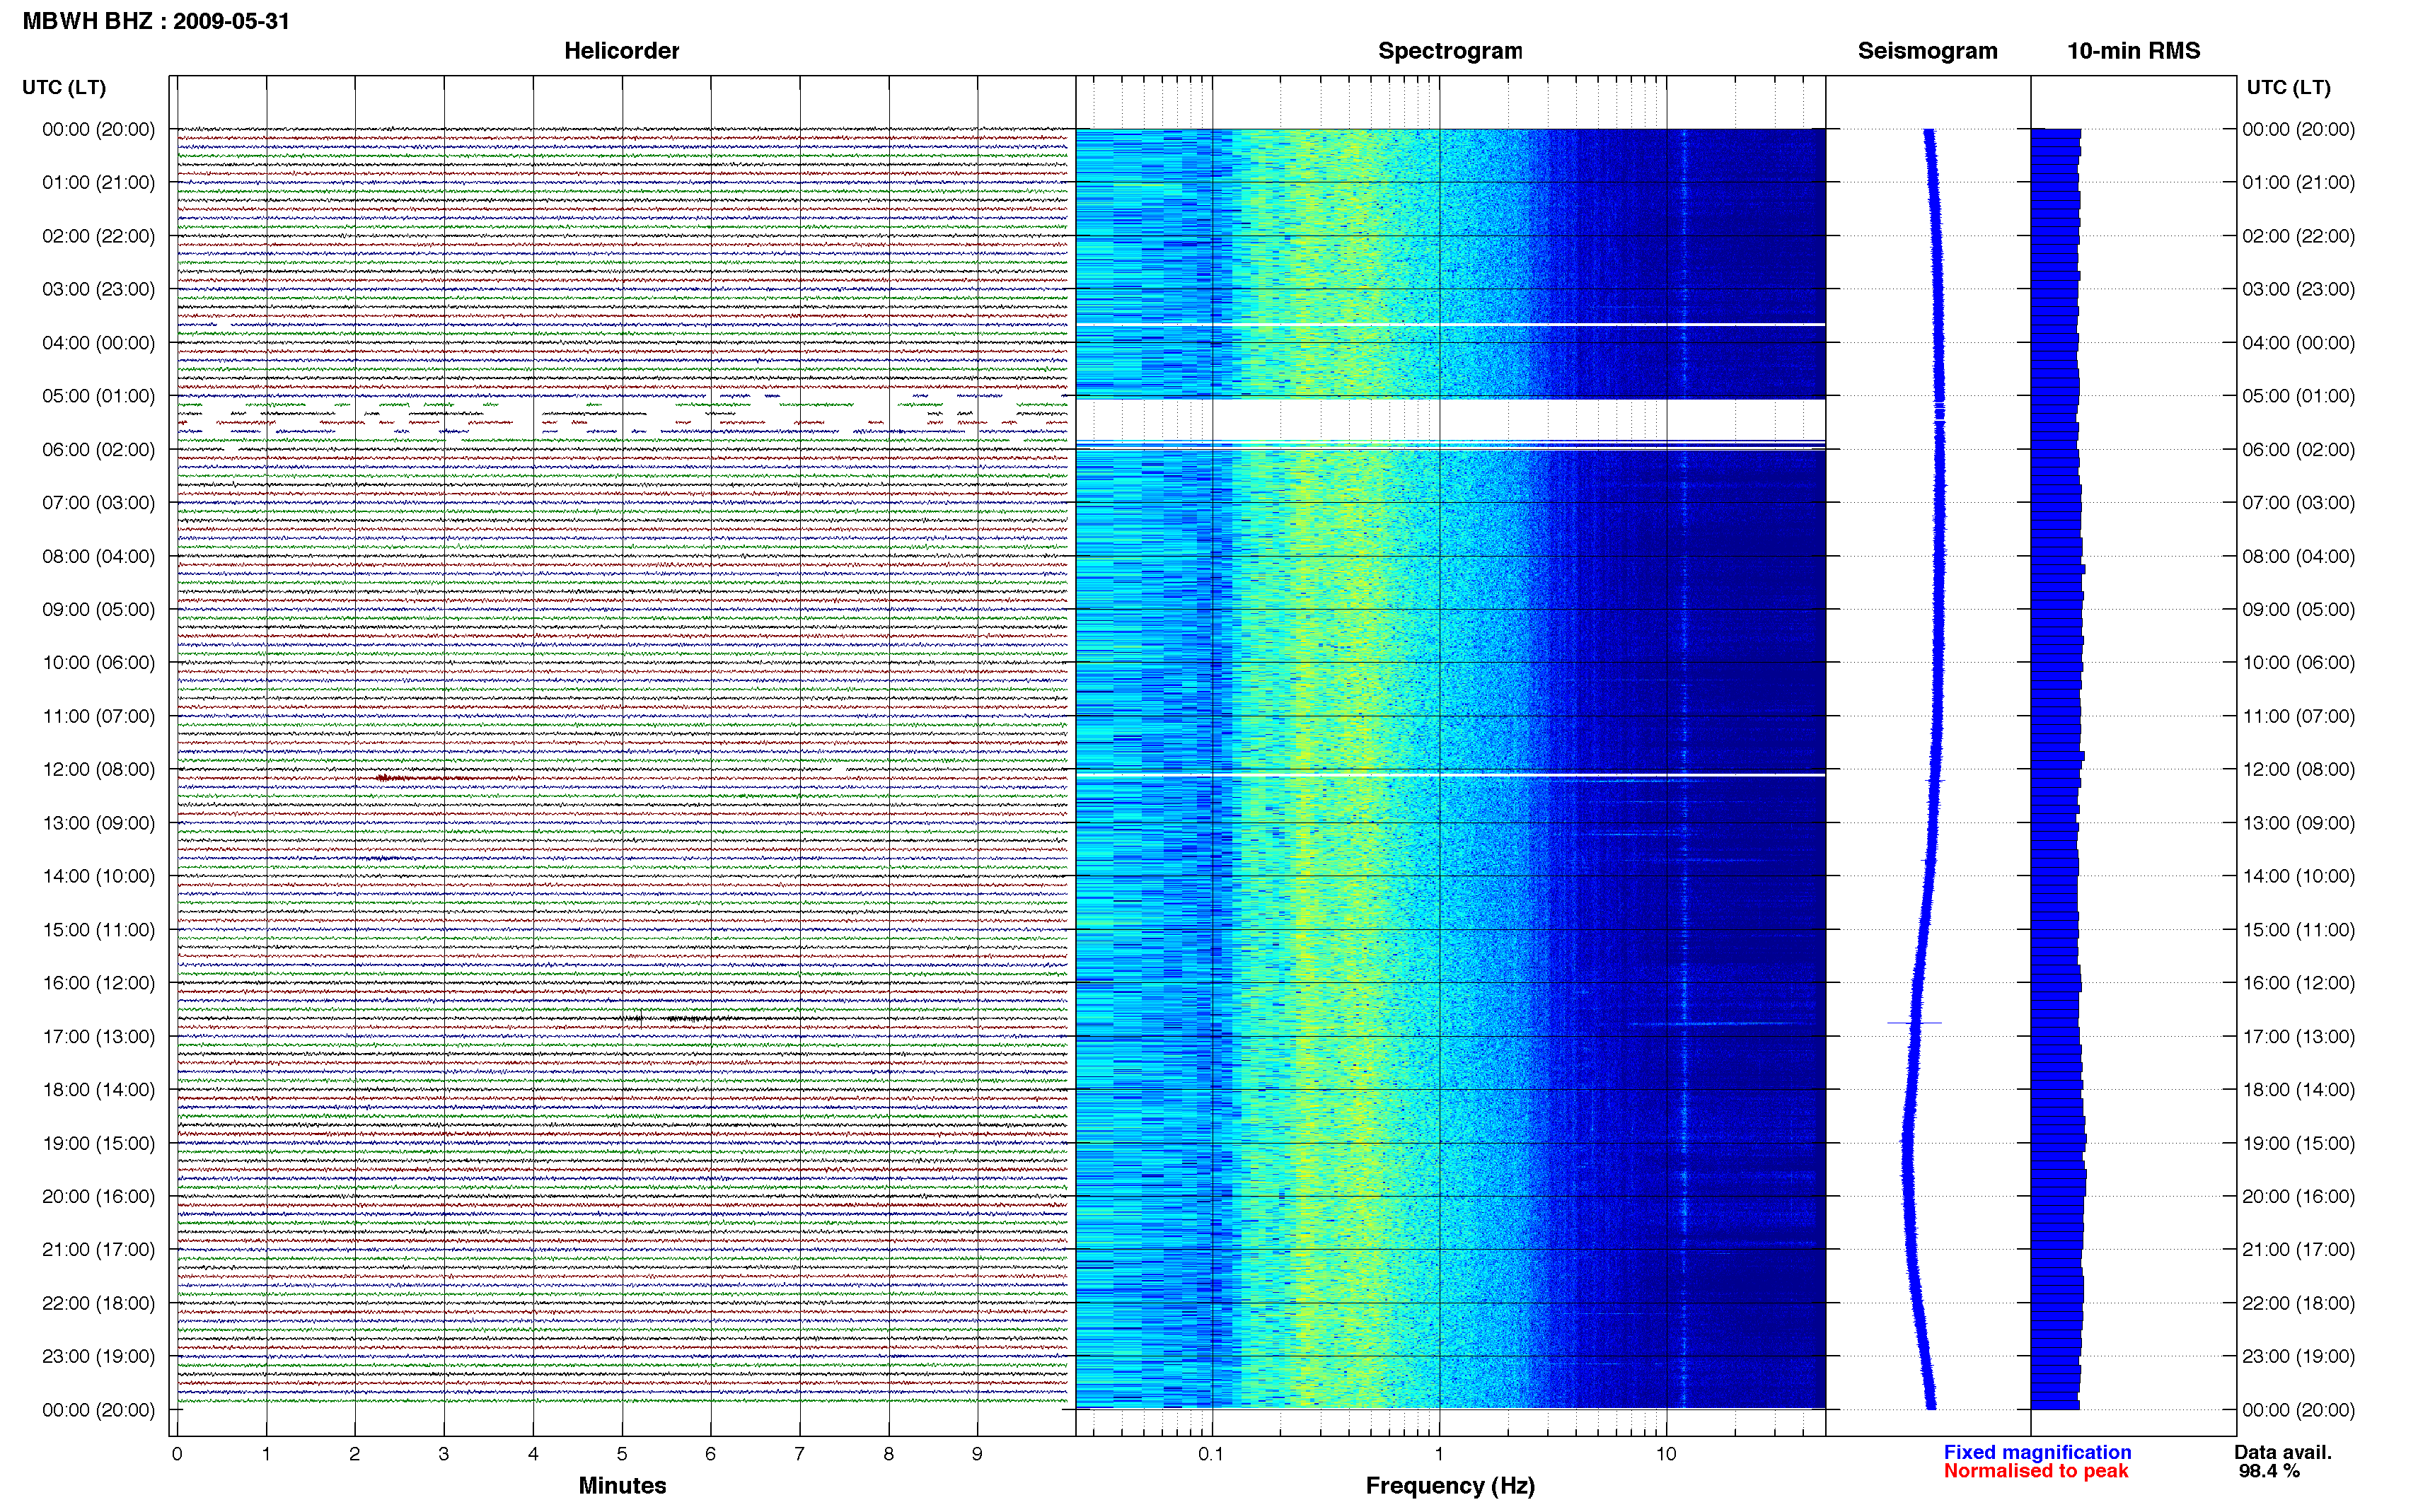Click left time label '07:00 (03:00)'

click(98, 503)
